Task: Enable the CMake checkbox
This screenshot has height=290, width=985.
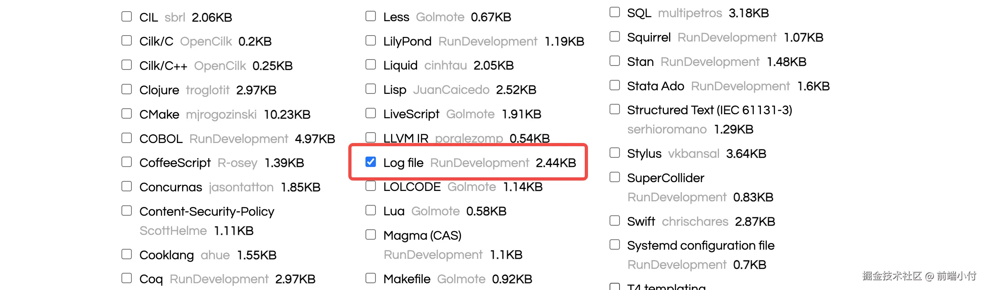Action: [x=127, y=114]
